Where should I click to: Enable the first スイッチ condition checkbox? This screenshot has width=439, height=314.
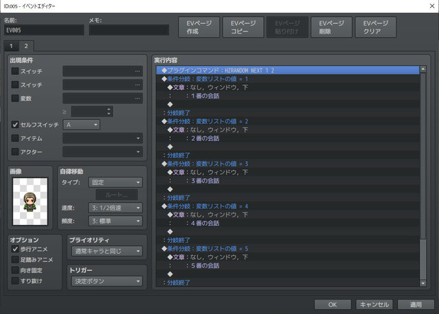15,71
